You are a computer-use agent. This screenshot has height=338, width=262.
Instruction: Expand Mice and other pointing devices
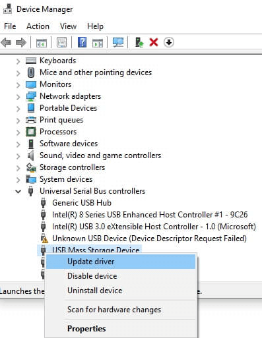(x=18, y=73)
